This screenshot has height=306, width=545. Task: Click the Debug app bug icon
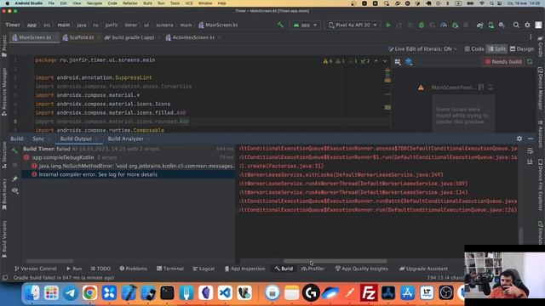tap(422, 25)
